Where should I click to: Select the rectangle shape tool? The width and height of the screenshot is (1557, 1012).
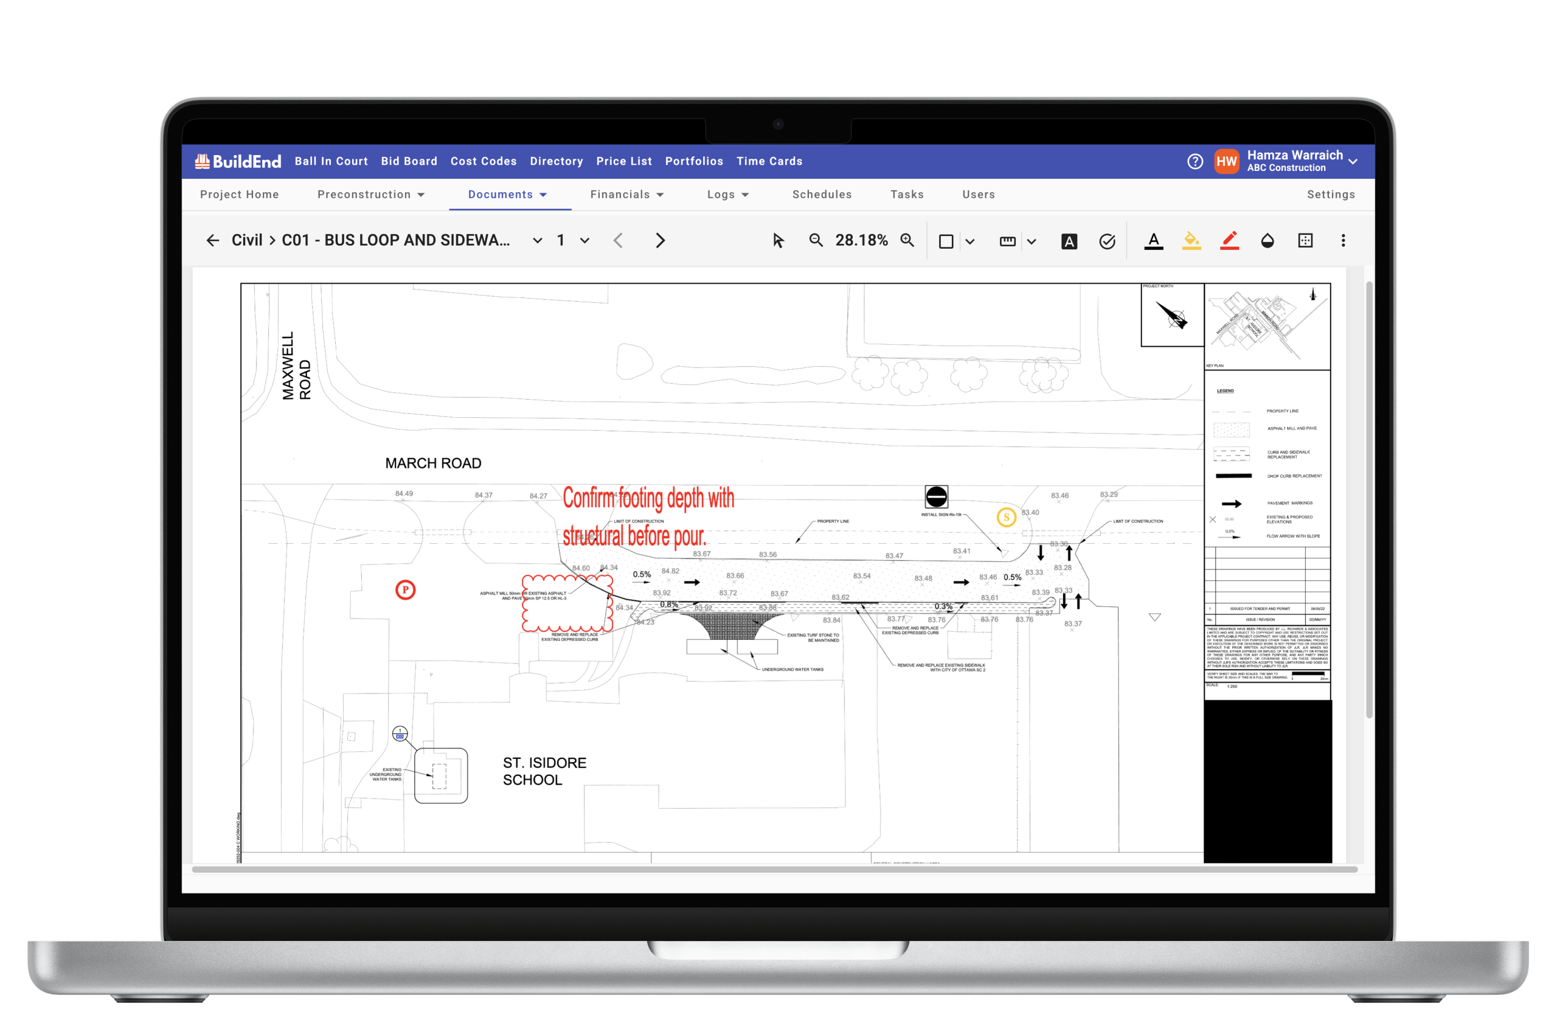coord(945,241)
